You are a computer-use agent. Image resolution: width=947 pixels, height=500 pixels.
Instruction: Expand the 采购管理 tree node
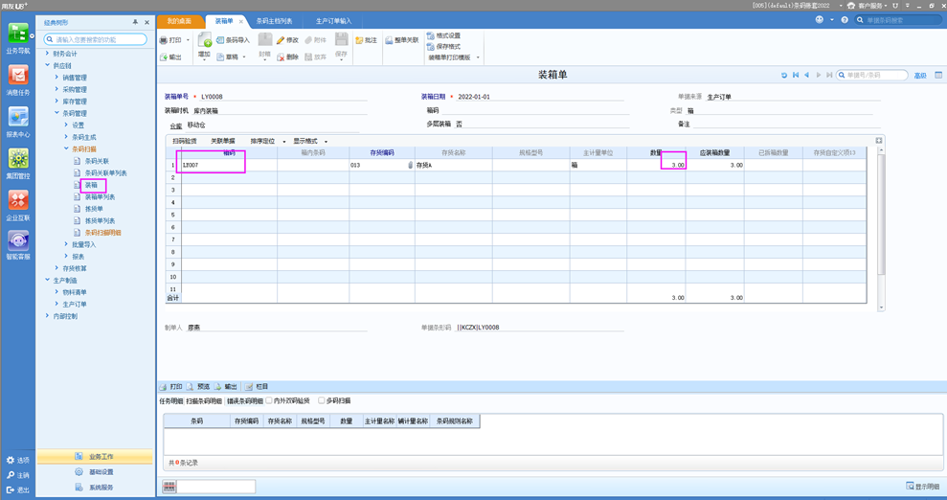tap(56, 89)
